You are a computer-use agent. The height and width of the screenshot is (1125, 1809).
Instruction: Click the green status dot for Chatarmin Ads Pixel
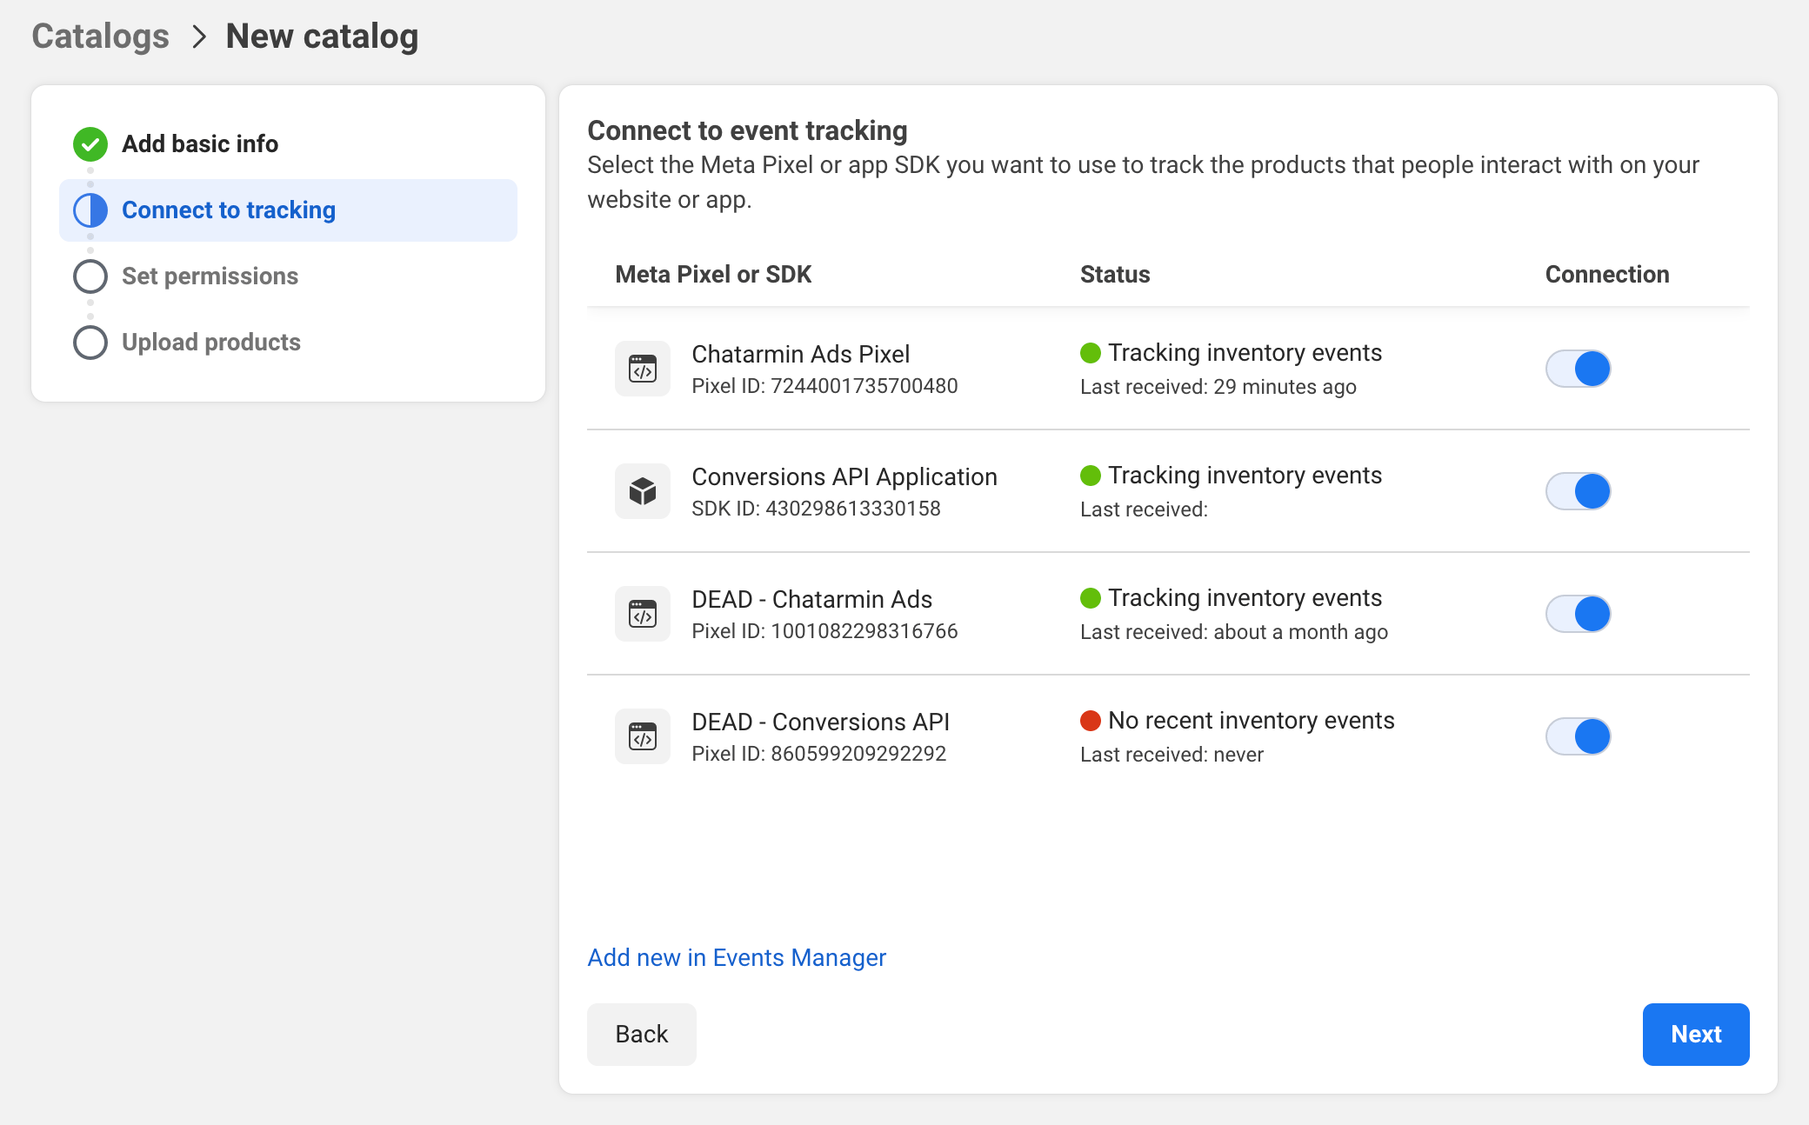(x=1091, y=353)
